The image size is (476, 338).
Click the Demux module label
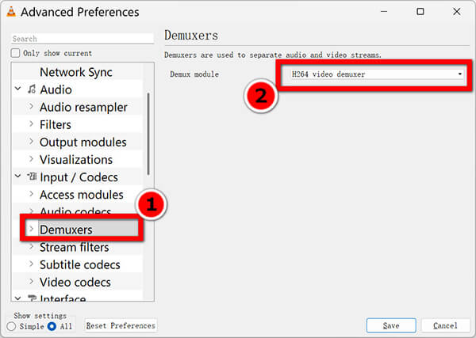click(194, 74)
